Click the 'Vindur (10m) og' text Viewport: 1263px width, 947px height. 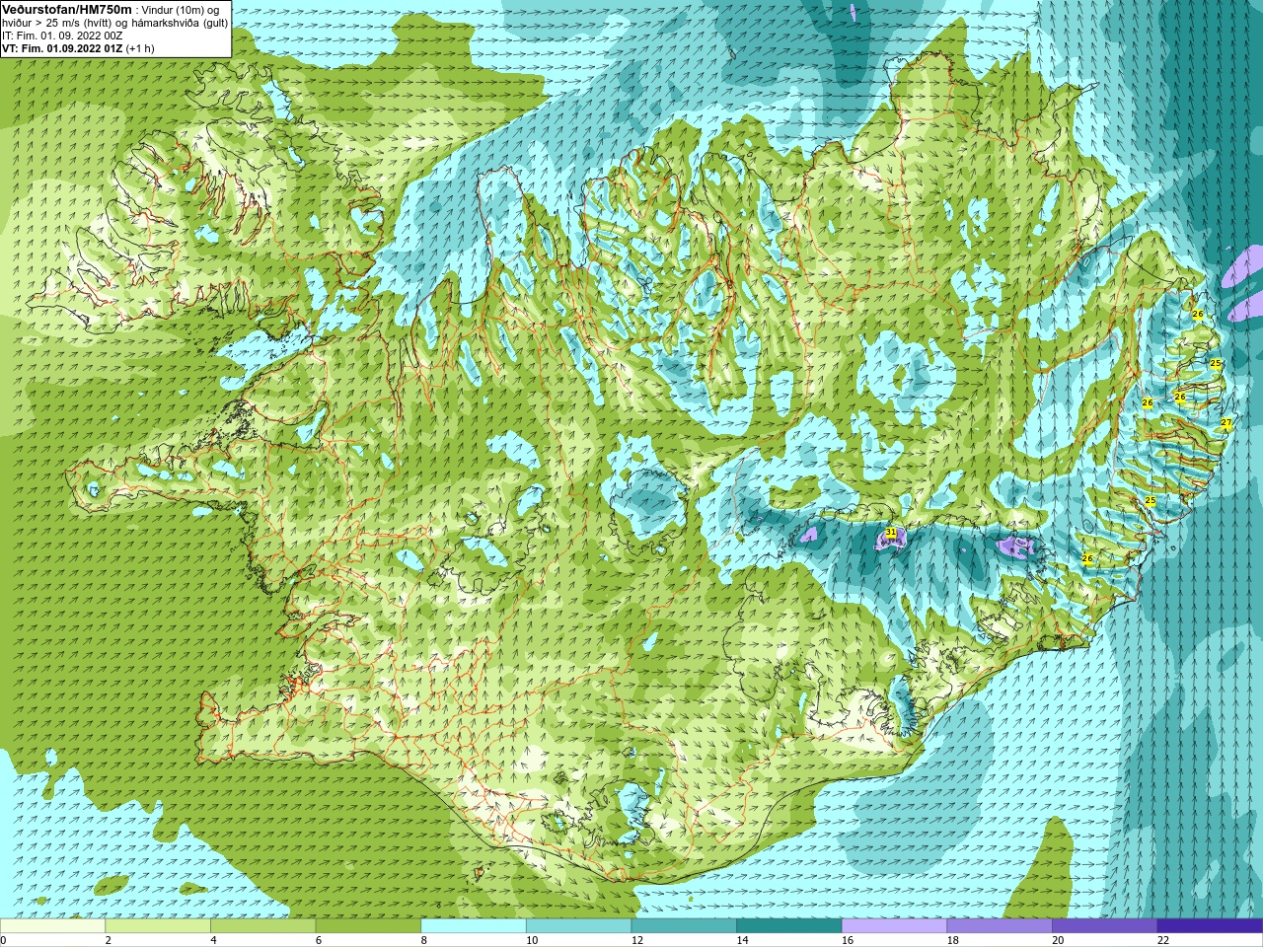coord(181,10)
